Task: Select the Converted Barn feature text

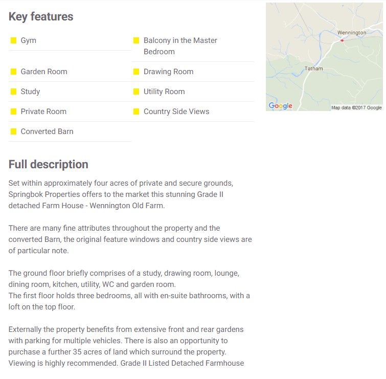Action: coord(47,131)
